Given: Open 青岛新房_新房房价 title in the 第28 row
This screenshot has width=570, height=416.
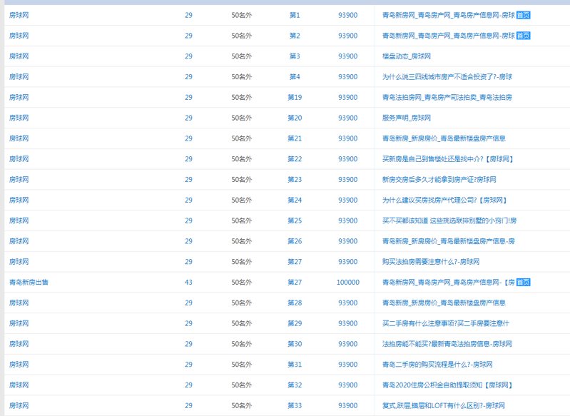Looking at the screenshot, I should pos(444,303).
